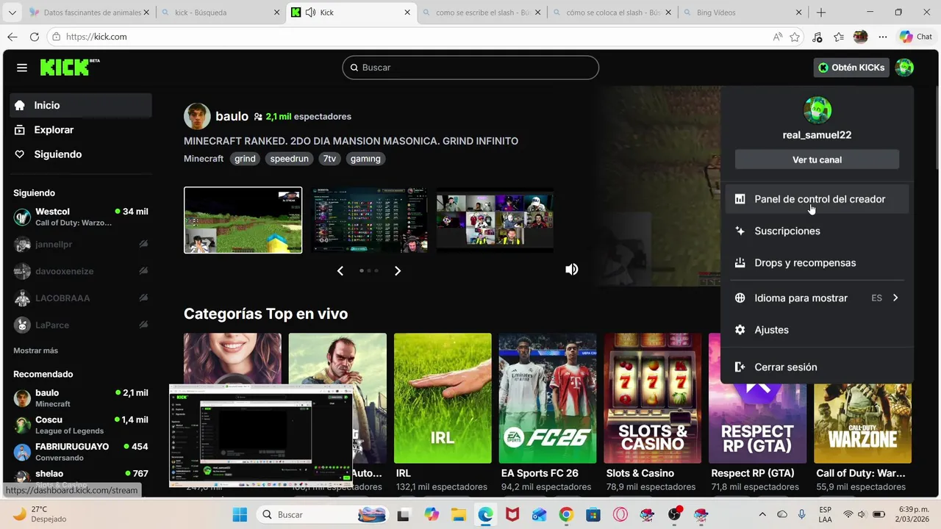The image size is (941, 529).
Task: Open Edge settings ellipsis menu
Action: [883, 37]
